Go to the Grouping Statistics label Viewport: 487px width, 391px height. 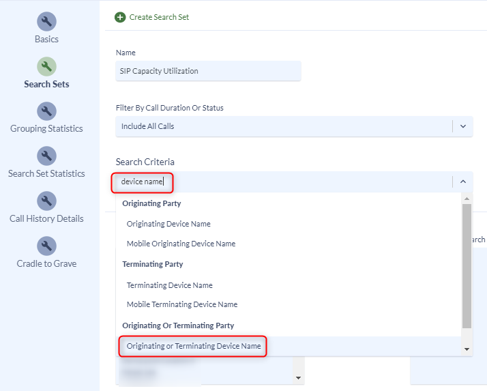[x=46, y=129]
